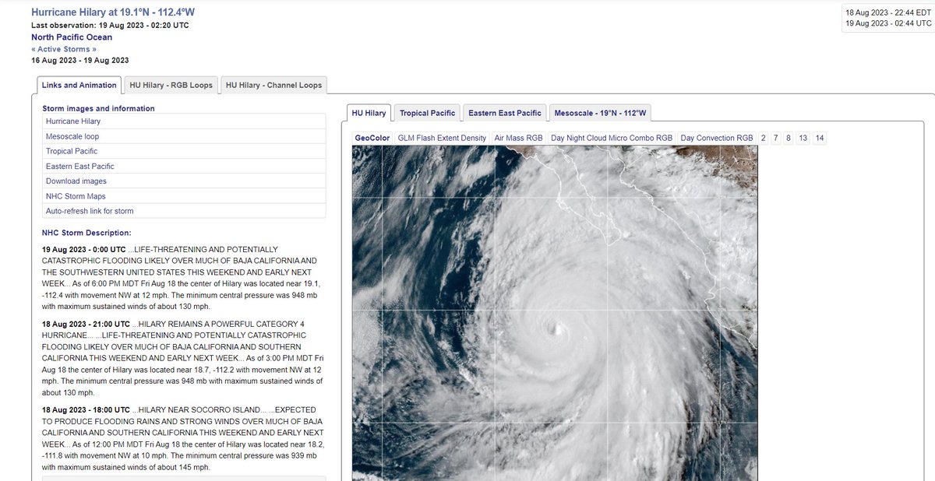Choose GLM Flash Extent Density product
The image size is (935, 481).
coord(442,138)
